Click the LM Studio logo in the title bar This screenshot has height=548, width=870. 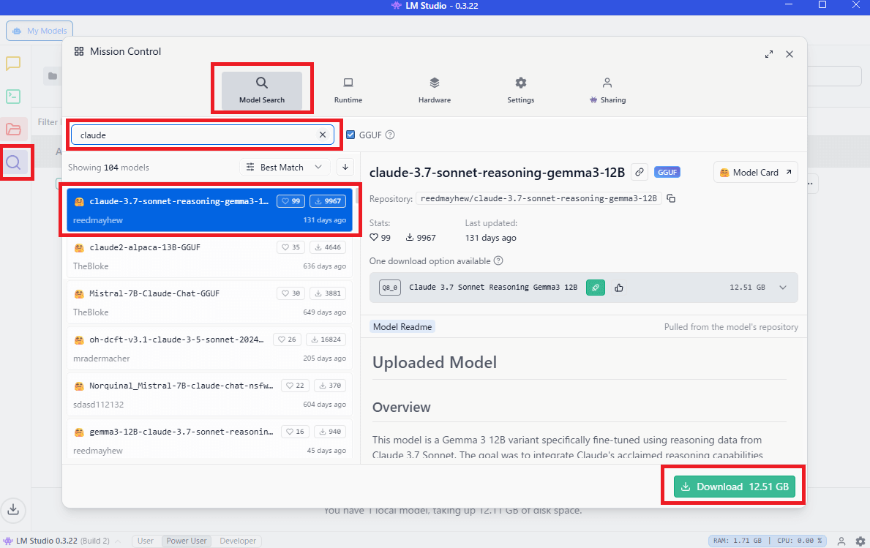[x=396, y=6]
